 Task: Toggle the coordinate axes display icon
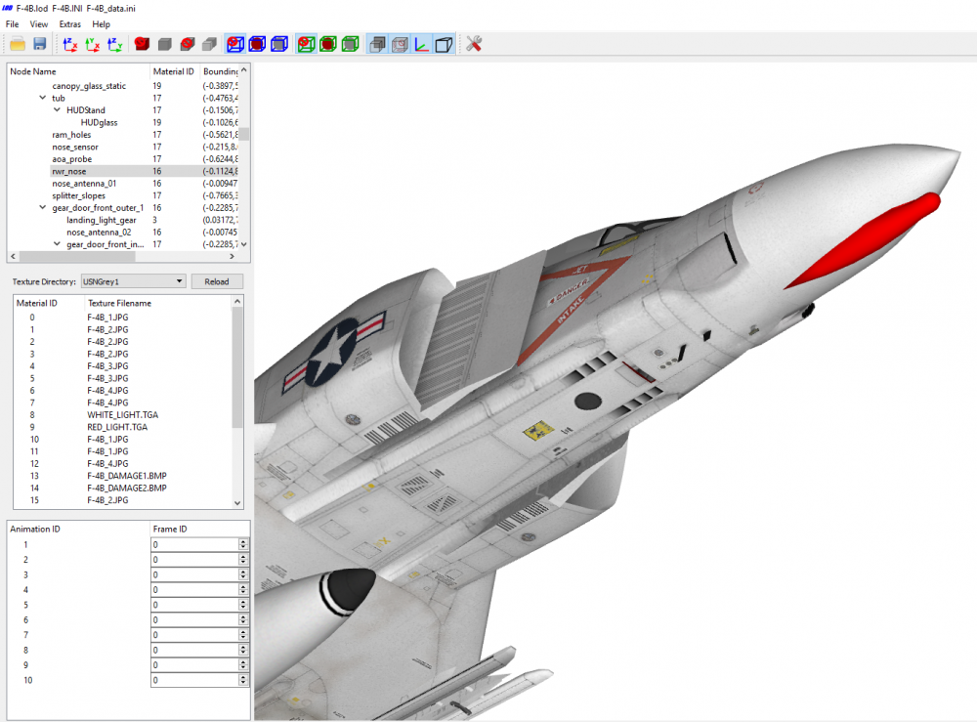pos(422,44)
